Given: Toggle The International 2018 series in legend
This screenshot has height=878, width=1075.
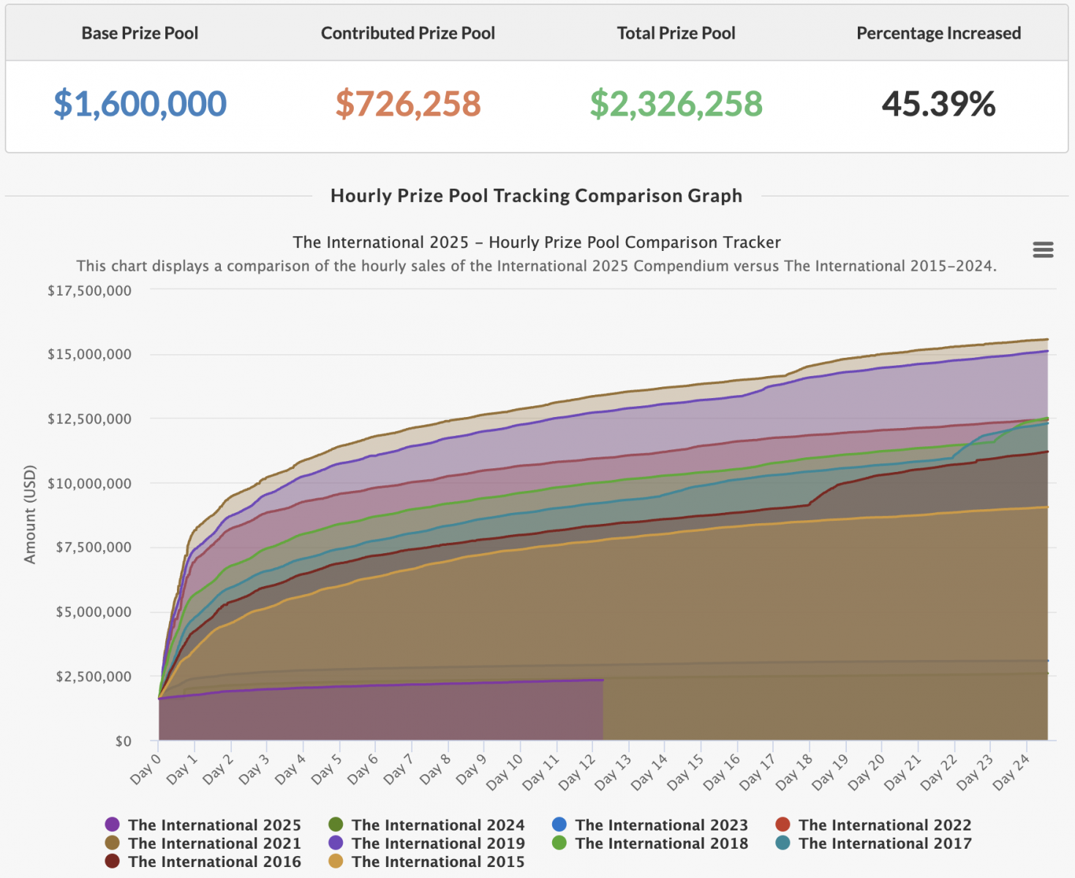Looking at the screenshot, I should pos(650,843).
